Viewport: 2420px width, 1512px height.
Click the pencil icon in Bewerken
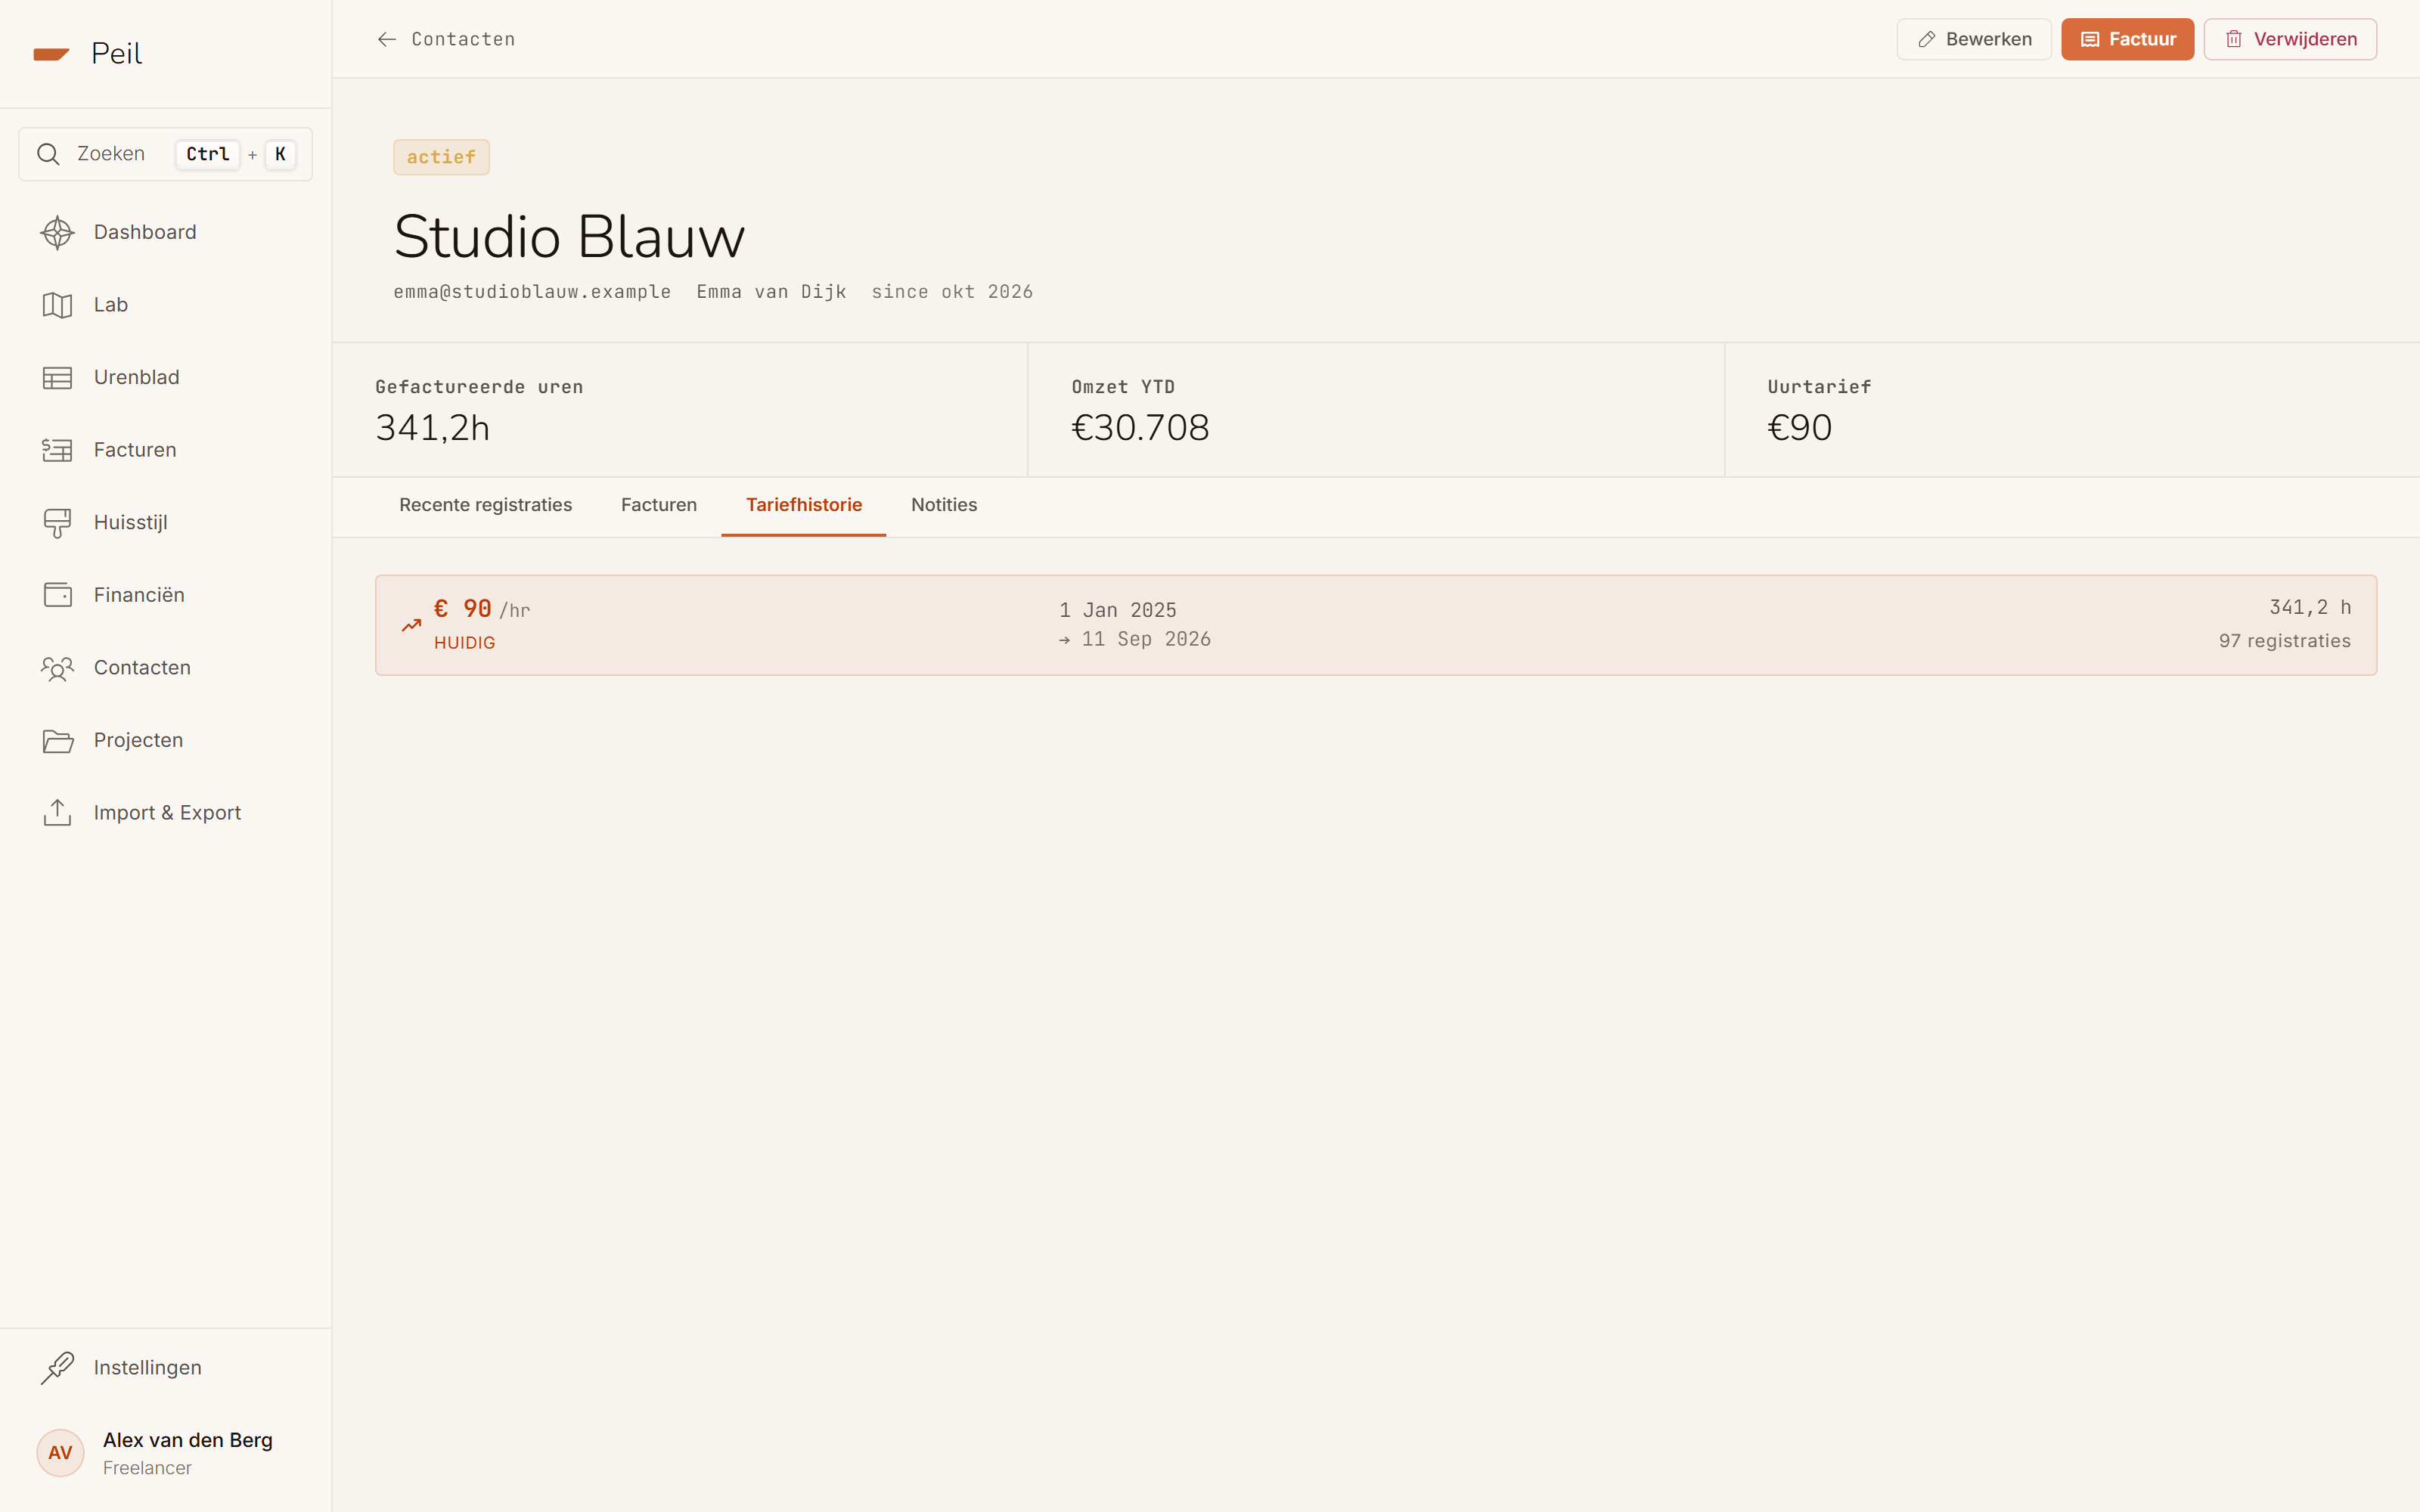pos(1926,39)
